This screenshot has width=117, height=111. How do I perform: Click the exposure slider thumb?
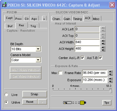click(x=111, y=91)
